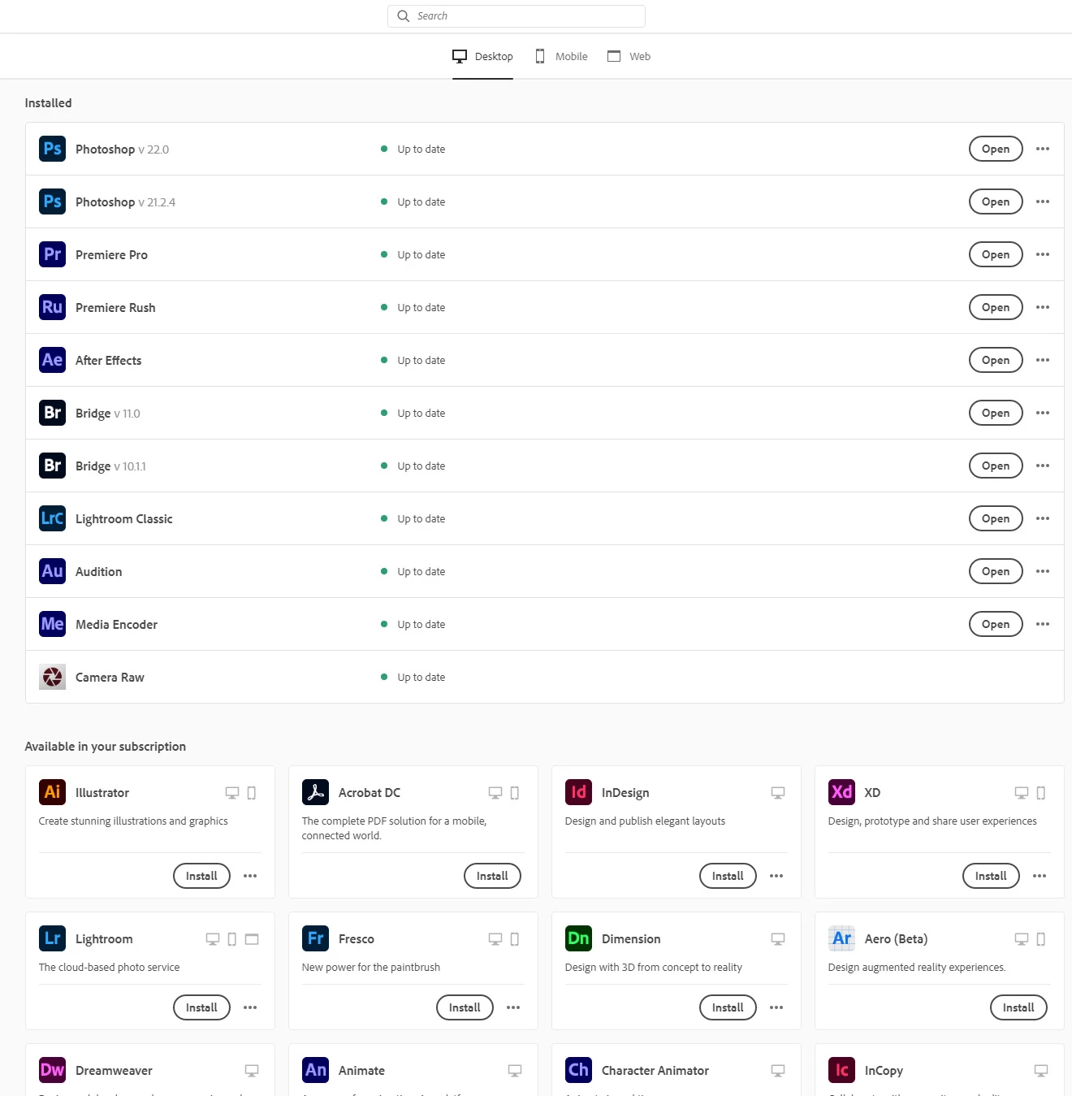1072x1096 pixels.
Task: Click the Animate app icon
Action: pos(315,1070)
